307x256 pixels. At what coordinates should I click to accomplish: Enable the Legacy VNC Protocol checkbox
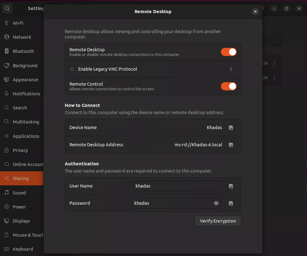(x=72, y=69)
